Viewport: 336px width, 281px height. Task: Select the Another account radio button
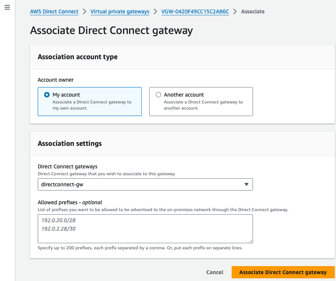pos(158,95)
